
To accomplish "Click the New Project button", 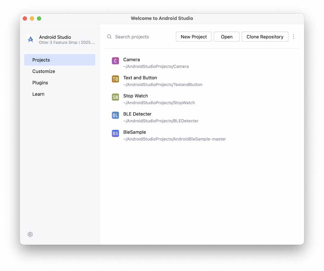I will click(194, 37).
